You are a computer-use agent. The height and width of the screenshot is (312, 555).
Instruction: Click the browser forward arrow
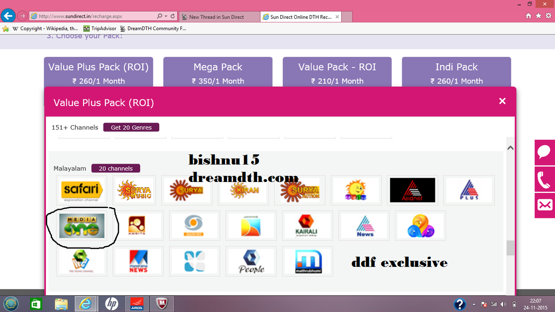point(22,16)
